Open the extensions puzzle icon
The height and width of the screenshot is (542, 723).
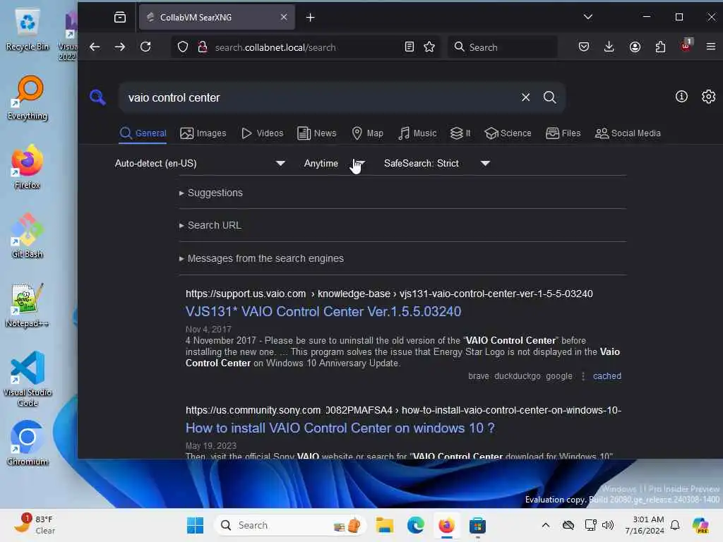tap(660, 47)
